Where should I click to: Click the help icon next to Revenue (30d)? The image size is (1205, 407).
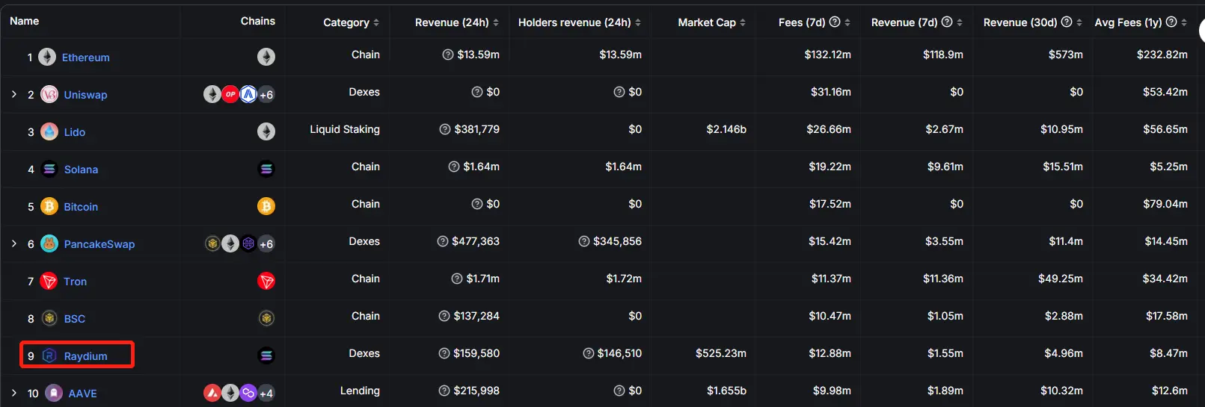[x=1067, y=22]
